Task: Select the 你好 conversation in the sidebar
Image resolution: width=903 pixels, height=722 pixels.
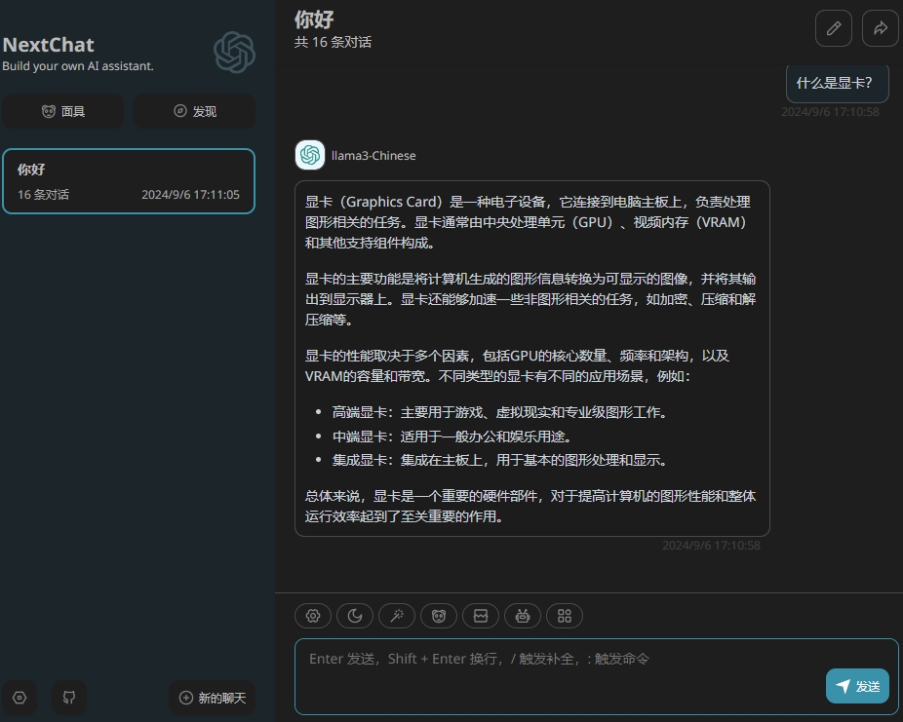Action: point(128,181)
